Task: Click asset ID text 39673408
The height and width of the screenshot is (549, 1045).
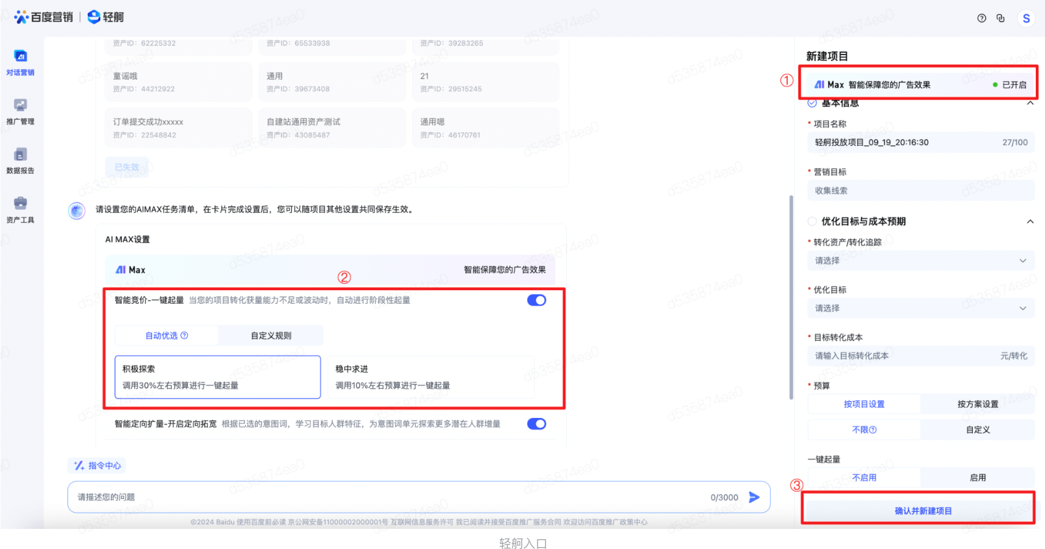Action: [x=312, y=89]
